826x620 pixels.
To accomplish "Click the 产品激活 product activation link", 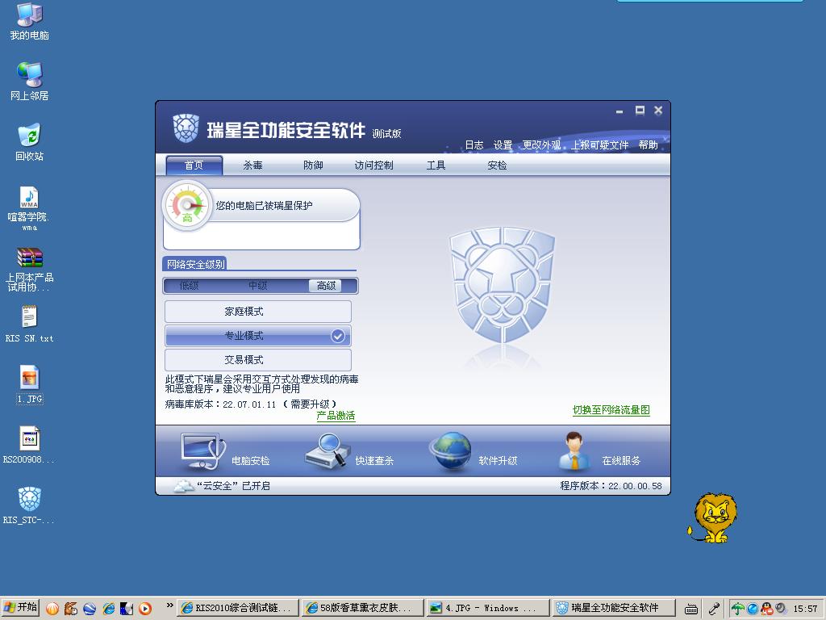I will tap(336, 416).
